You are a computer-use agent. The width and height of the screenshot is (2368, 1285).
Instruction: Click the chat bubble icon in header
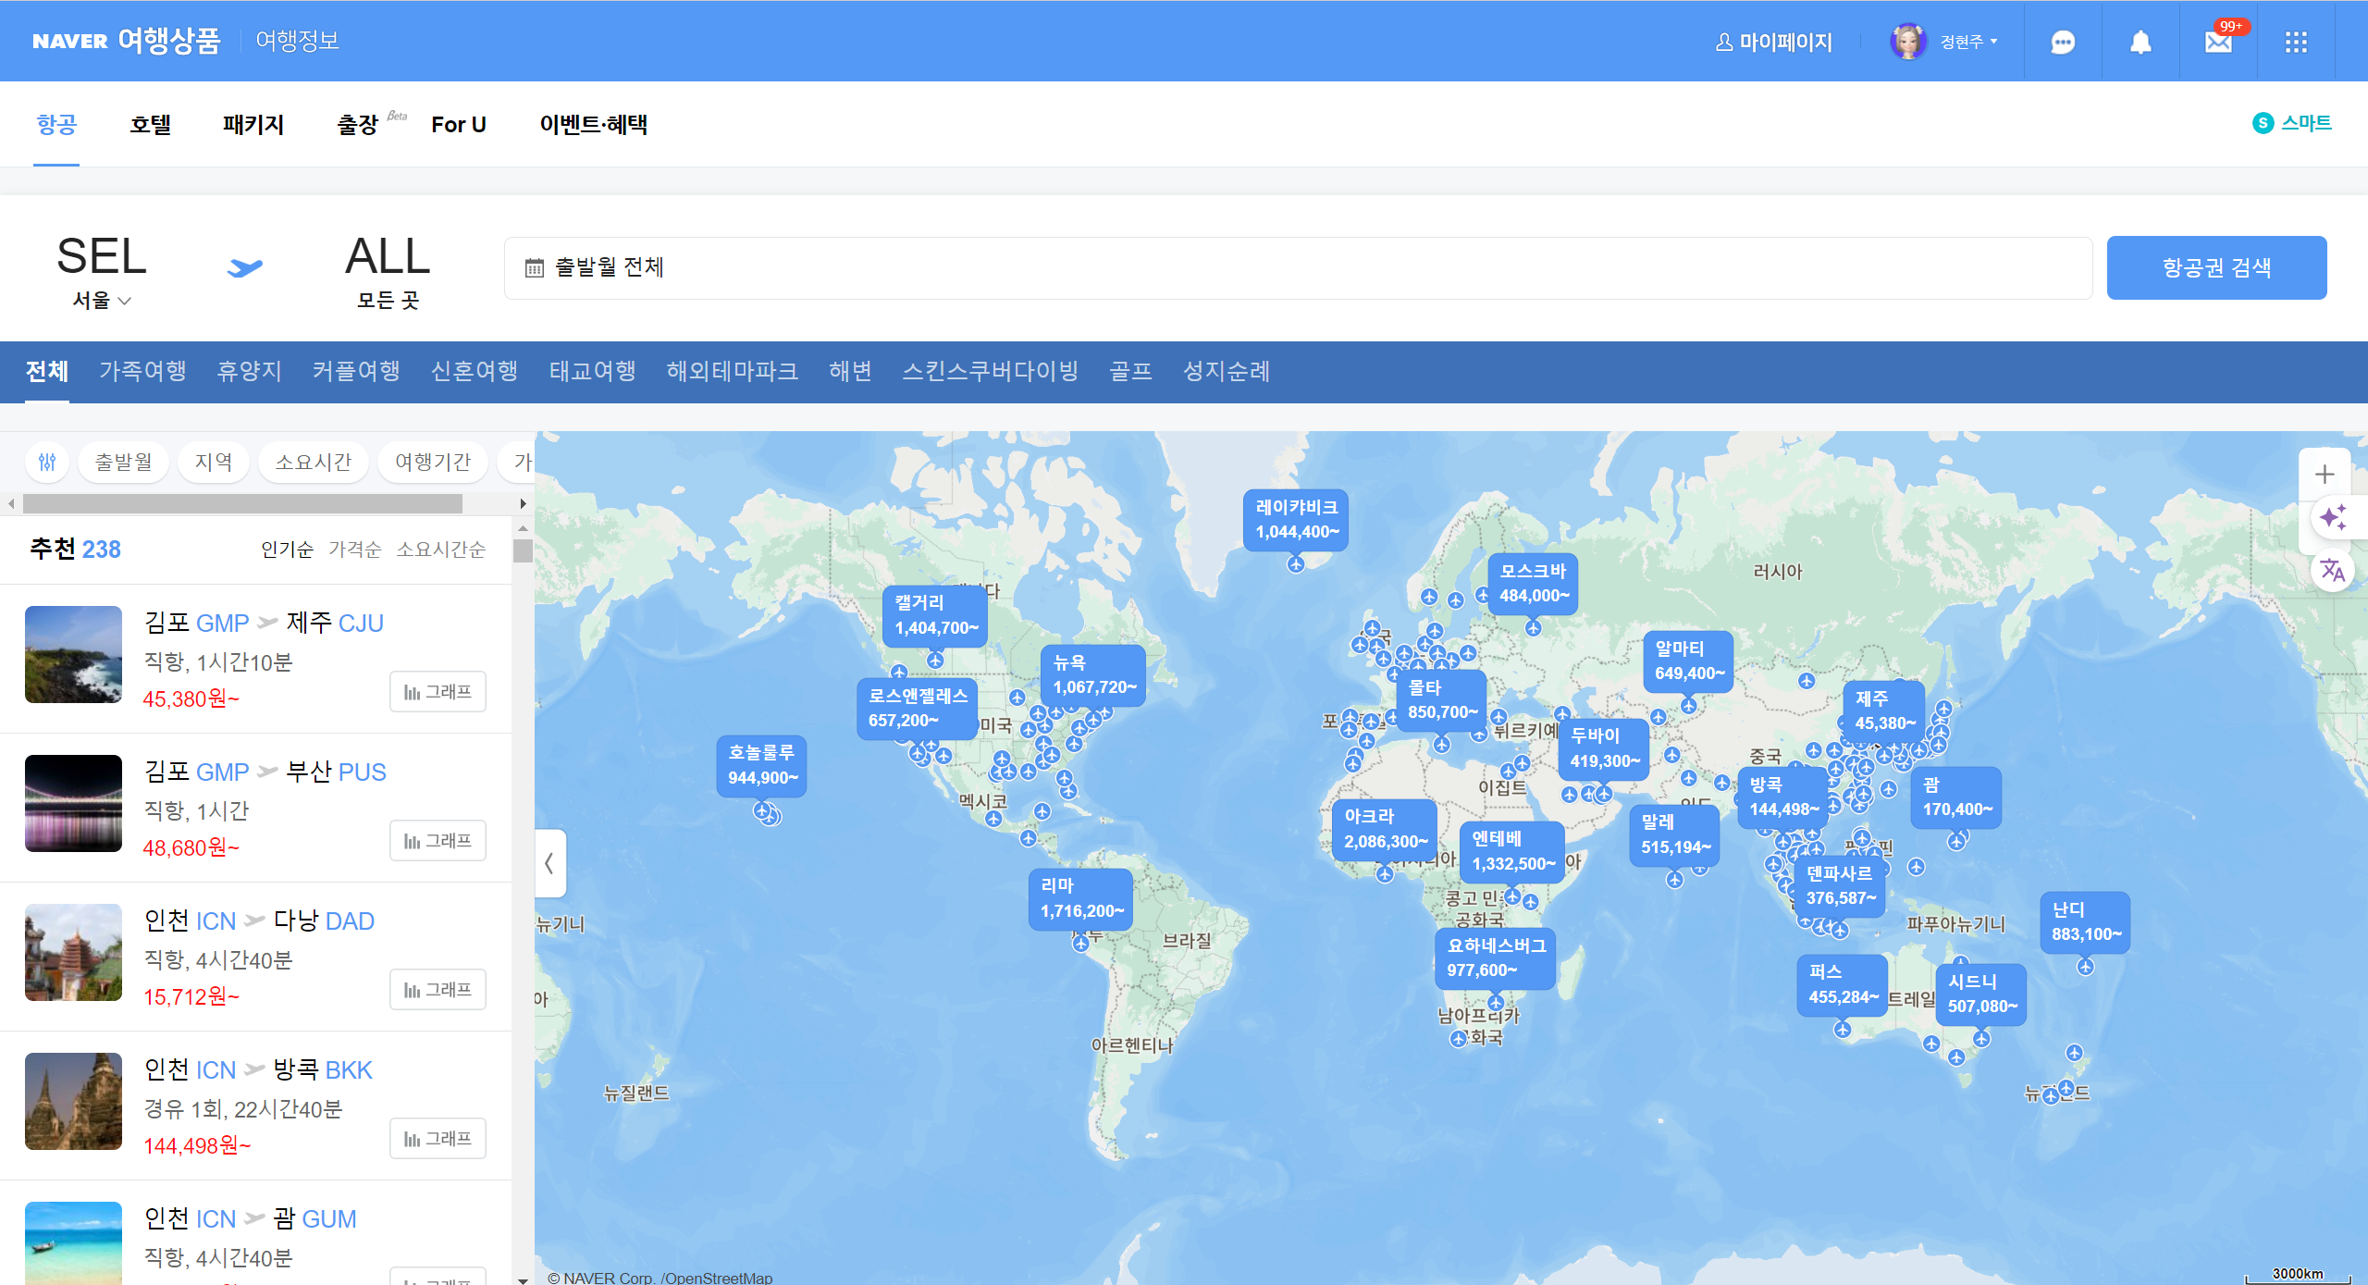(2062, 43)
